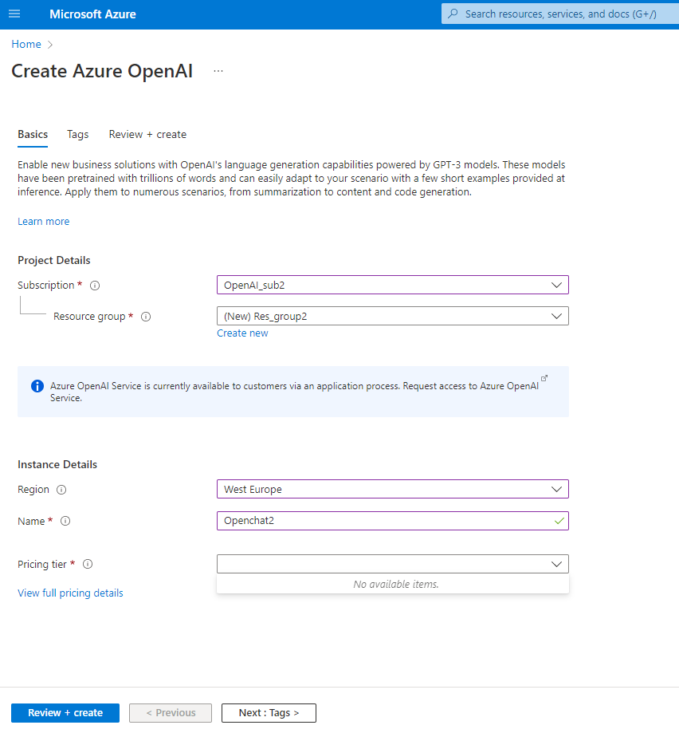Click Create new resource group link
The image size is (679, 729).
point(242,333)
